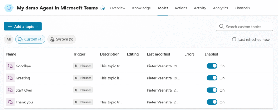Image resolution: width=278 pixels, height=110 pixels.
Task: Select the Custom (4) filter pill
Action: coord(30,39)
